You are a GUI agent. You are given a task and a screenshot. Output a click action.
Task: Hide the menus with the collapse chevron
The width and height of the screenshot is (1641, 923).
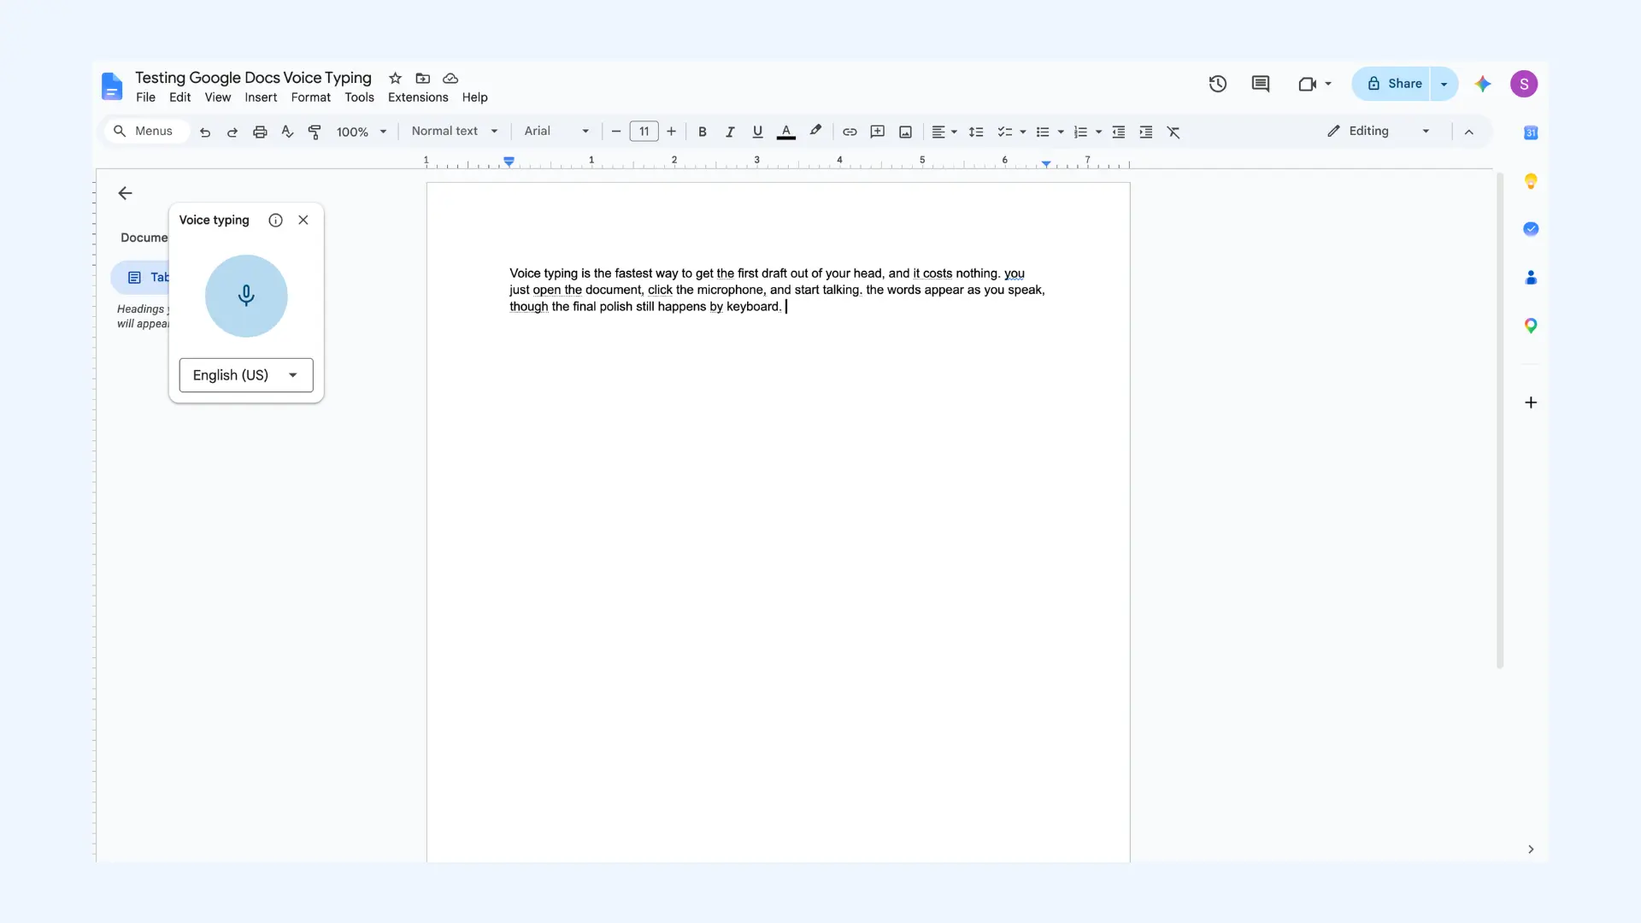1469,132
